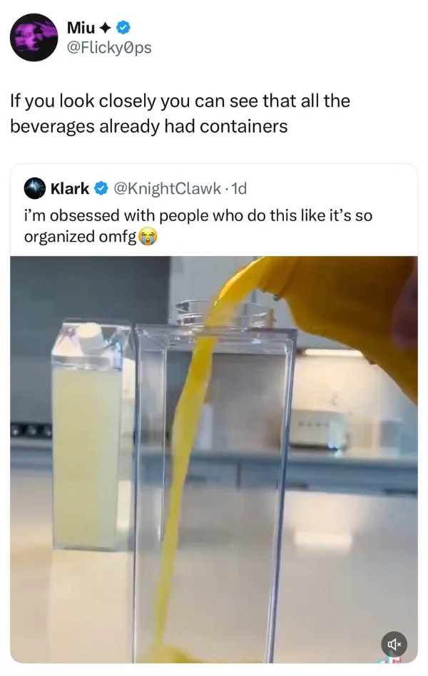Click the crying emoji in quoted tweet
Image resolution: width=428 pixels, height=676 pixels.
click(148, 237)
